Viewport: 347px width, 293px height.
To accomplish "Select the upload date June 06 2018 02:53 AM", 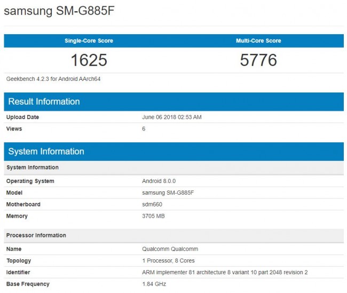I will pyautogui.click(x=171, y=117).
